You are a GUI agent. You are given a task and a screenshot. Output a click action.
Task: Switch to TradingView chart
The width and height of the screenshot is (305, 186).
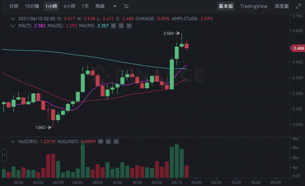[254, 6]
